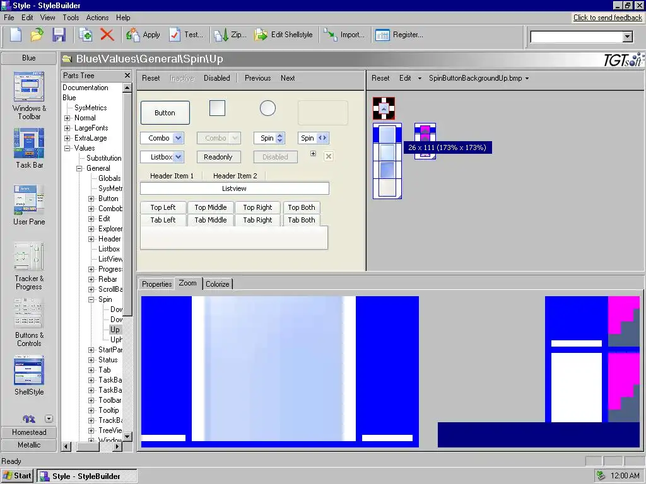Click the Zip toolbar button
The height and width of the screenshot is (484, 646).
pos(230,35)
